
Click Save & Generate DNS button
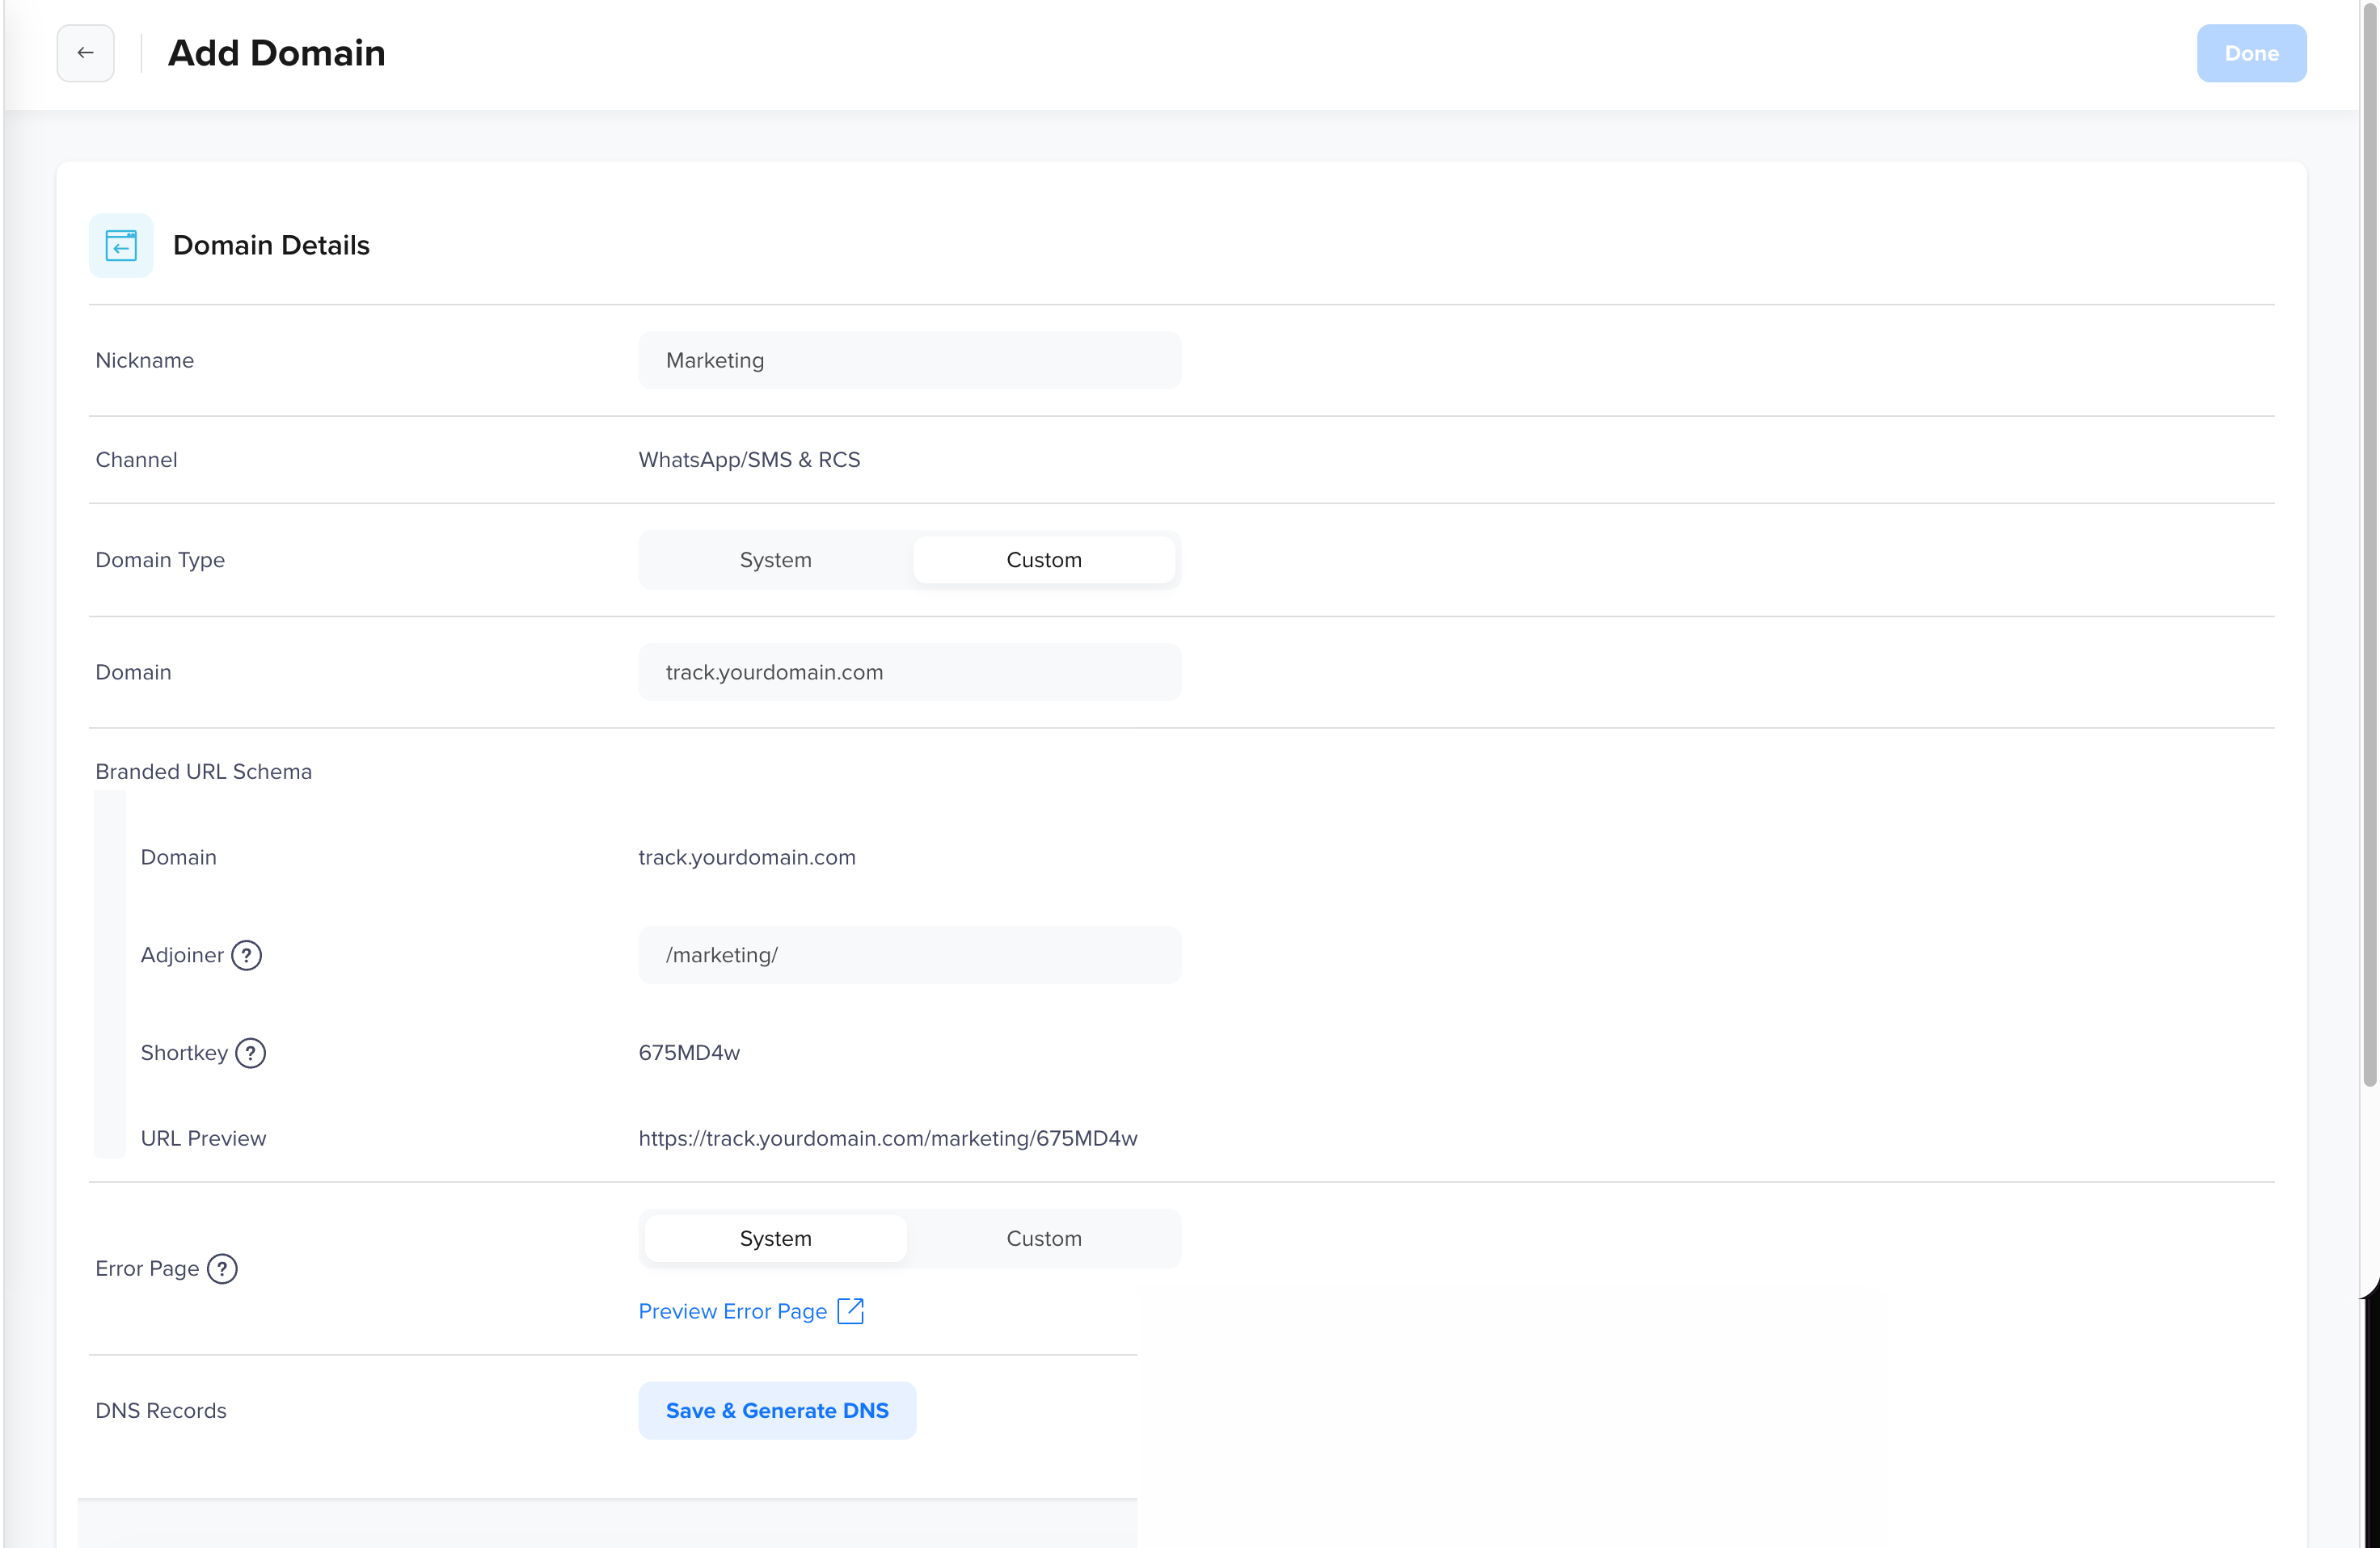point(777,1411)
